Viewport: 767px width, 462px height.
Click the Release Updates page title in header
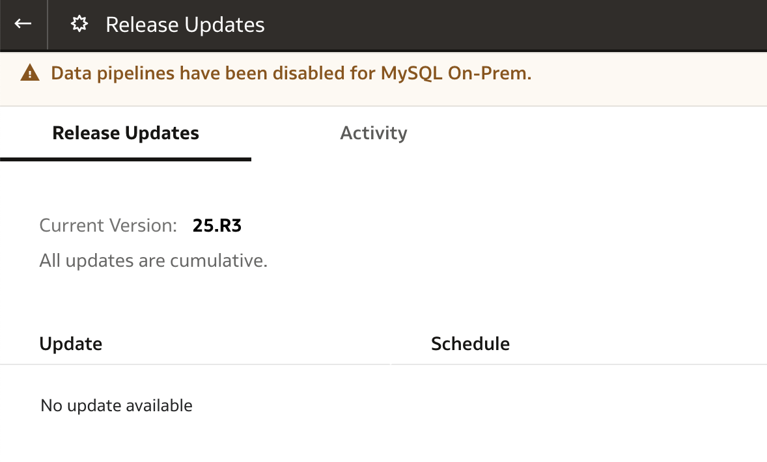[x=185, y=25]
